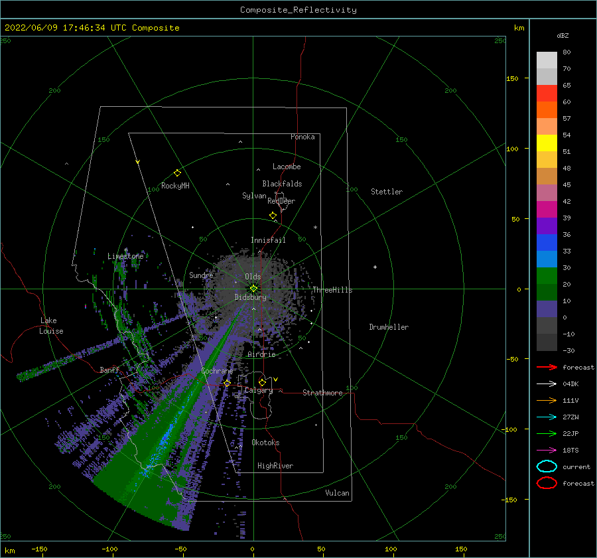Pick the violet purple swatch in dBZ legend
This screenshot has width=597, height=558.
coord(547,226)
